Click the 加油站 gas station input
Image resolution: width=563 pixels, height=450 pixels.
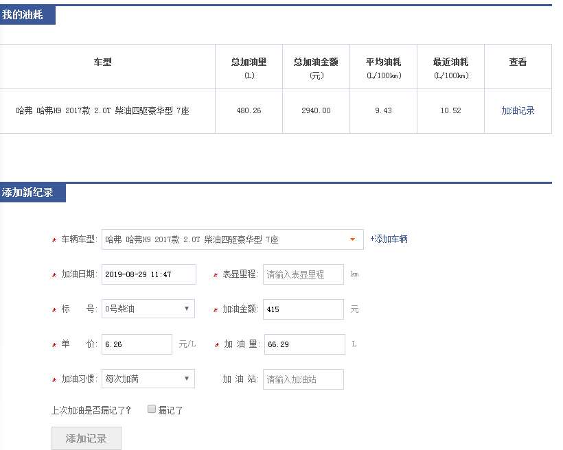(303, 379)
